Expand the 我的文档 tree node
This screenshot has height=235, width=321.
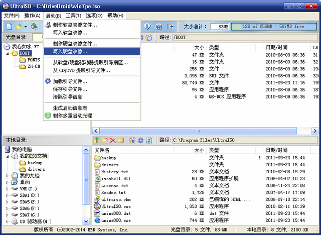point(8,176)
